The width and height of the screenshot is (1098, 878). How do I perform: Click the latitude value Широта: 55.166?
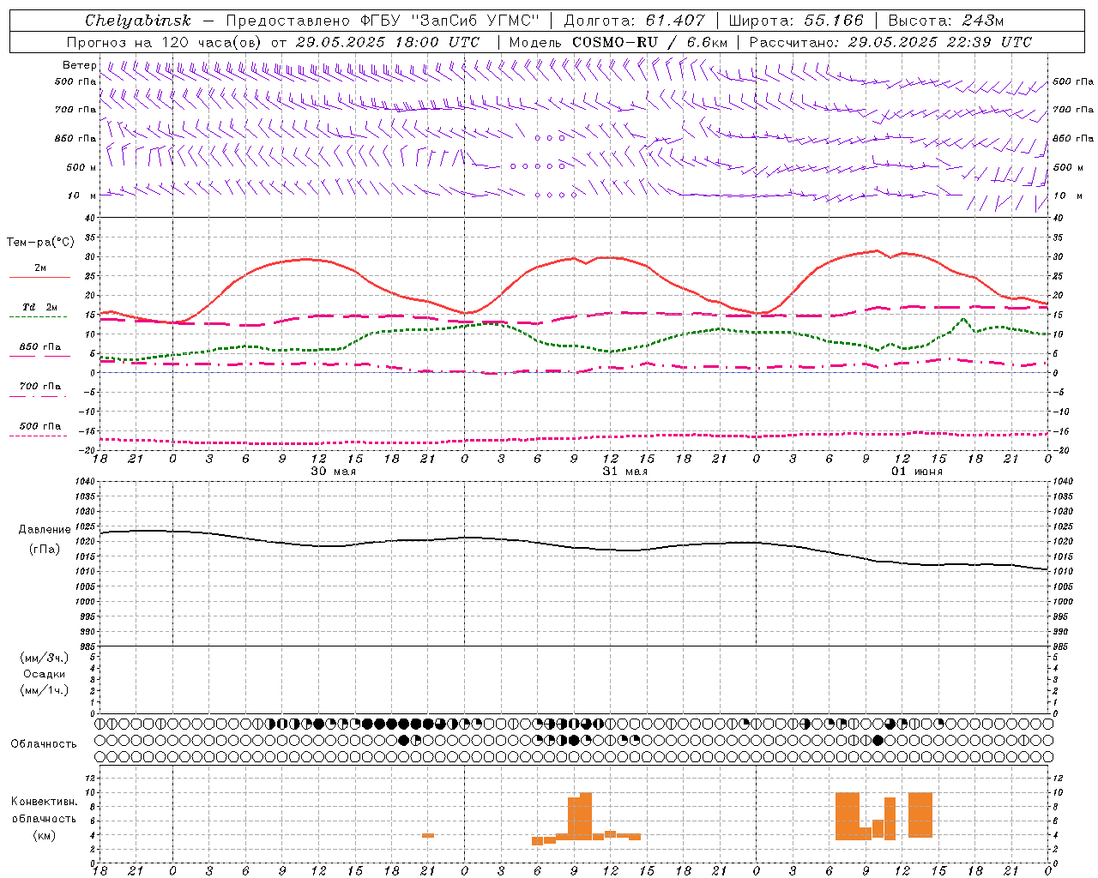[796, 21]
